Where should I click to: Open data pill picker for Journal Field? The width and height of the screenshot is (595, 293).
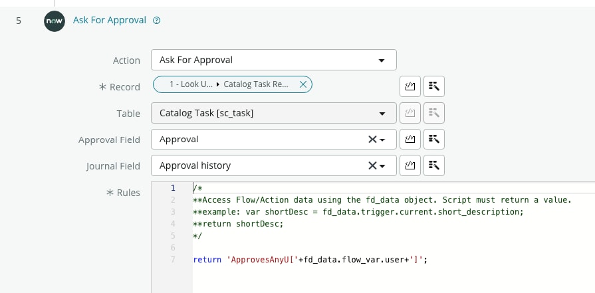[433, 165]
